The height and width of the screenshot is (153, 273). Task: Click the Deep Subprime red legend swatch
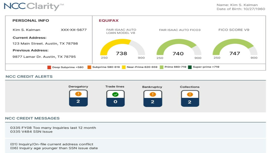pyautogui.click(x=49, y=67)
